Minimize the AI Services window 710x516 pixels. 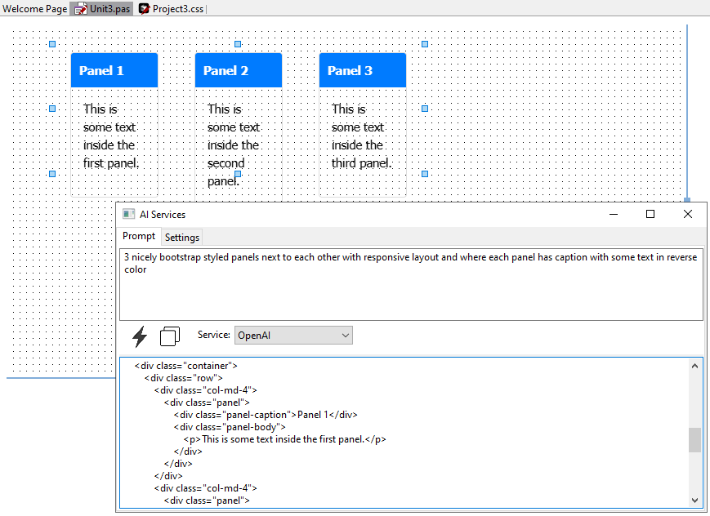pos(614,214)
